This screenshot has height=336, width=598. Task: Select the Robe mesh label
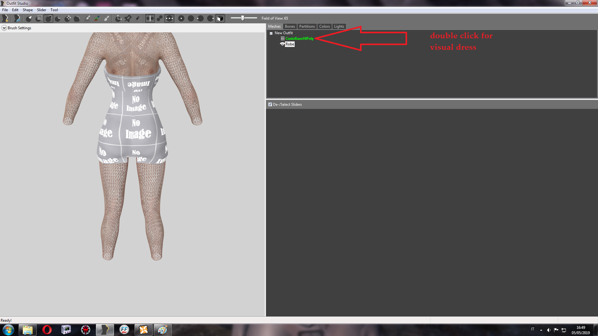click(x=290, y=44)
